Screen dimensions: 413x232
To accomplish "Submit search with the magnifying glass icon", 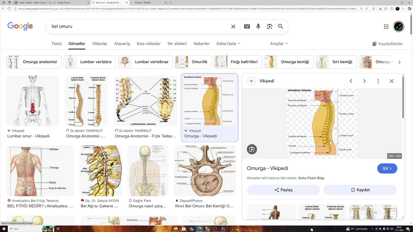I will (281, 26).
